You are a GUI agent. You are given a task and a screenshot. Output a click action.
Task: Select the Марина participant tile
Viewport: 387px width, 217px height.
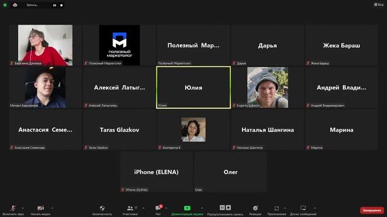[x=342, y=130]
